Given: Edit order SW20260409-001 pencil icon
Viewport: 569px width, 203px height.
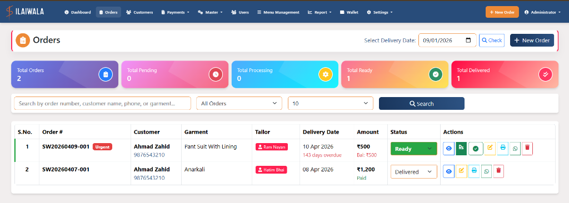Looking at the screenshot, I should [x=490, y=149].
